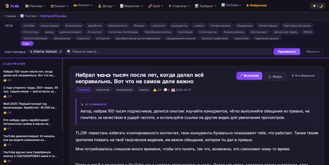This screenshot has width=329, height=165.
Task: Click the Сбросить reset button
Action: [x=313, y=51]
